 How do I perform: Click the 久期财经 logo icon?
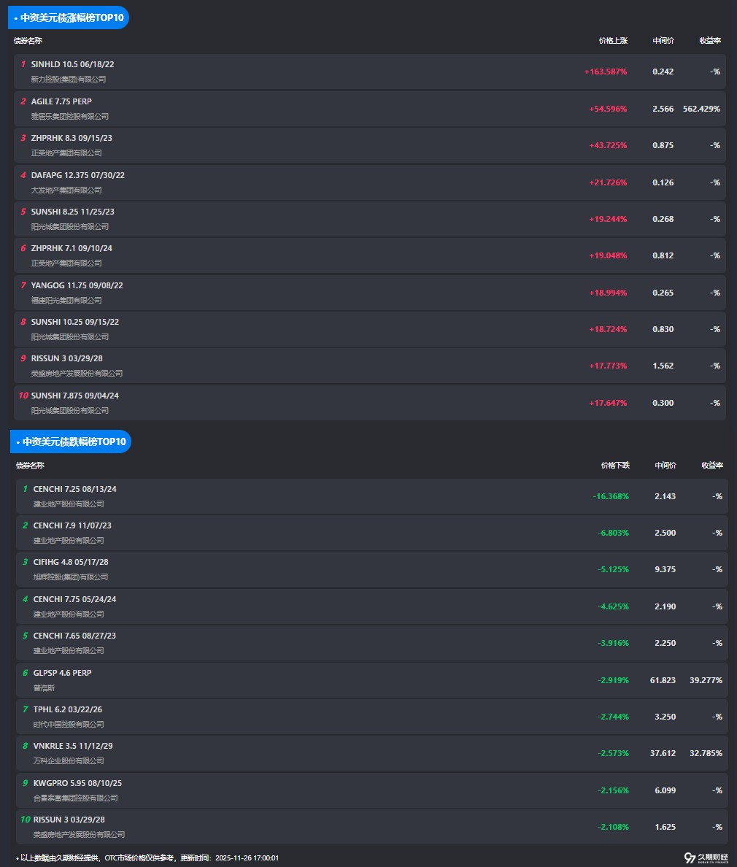tap(689, 858)
